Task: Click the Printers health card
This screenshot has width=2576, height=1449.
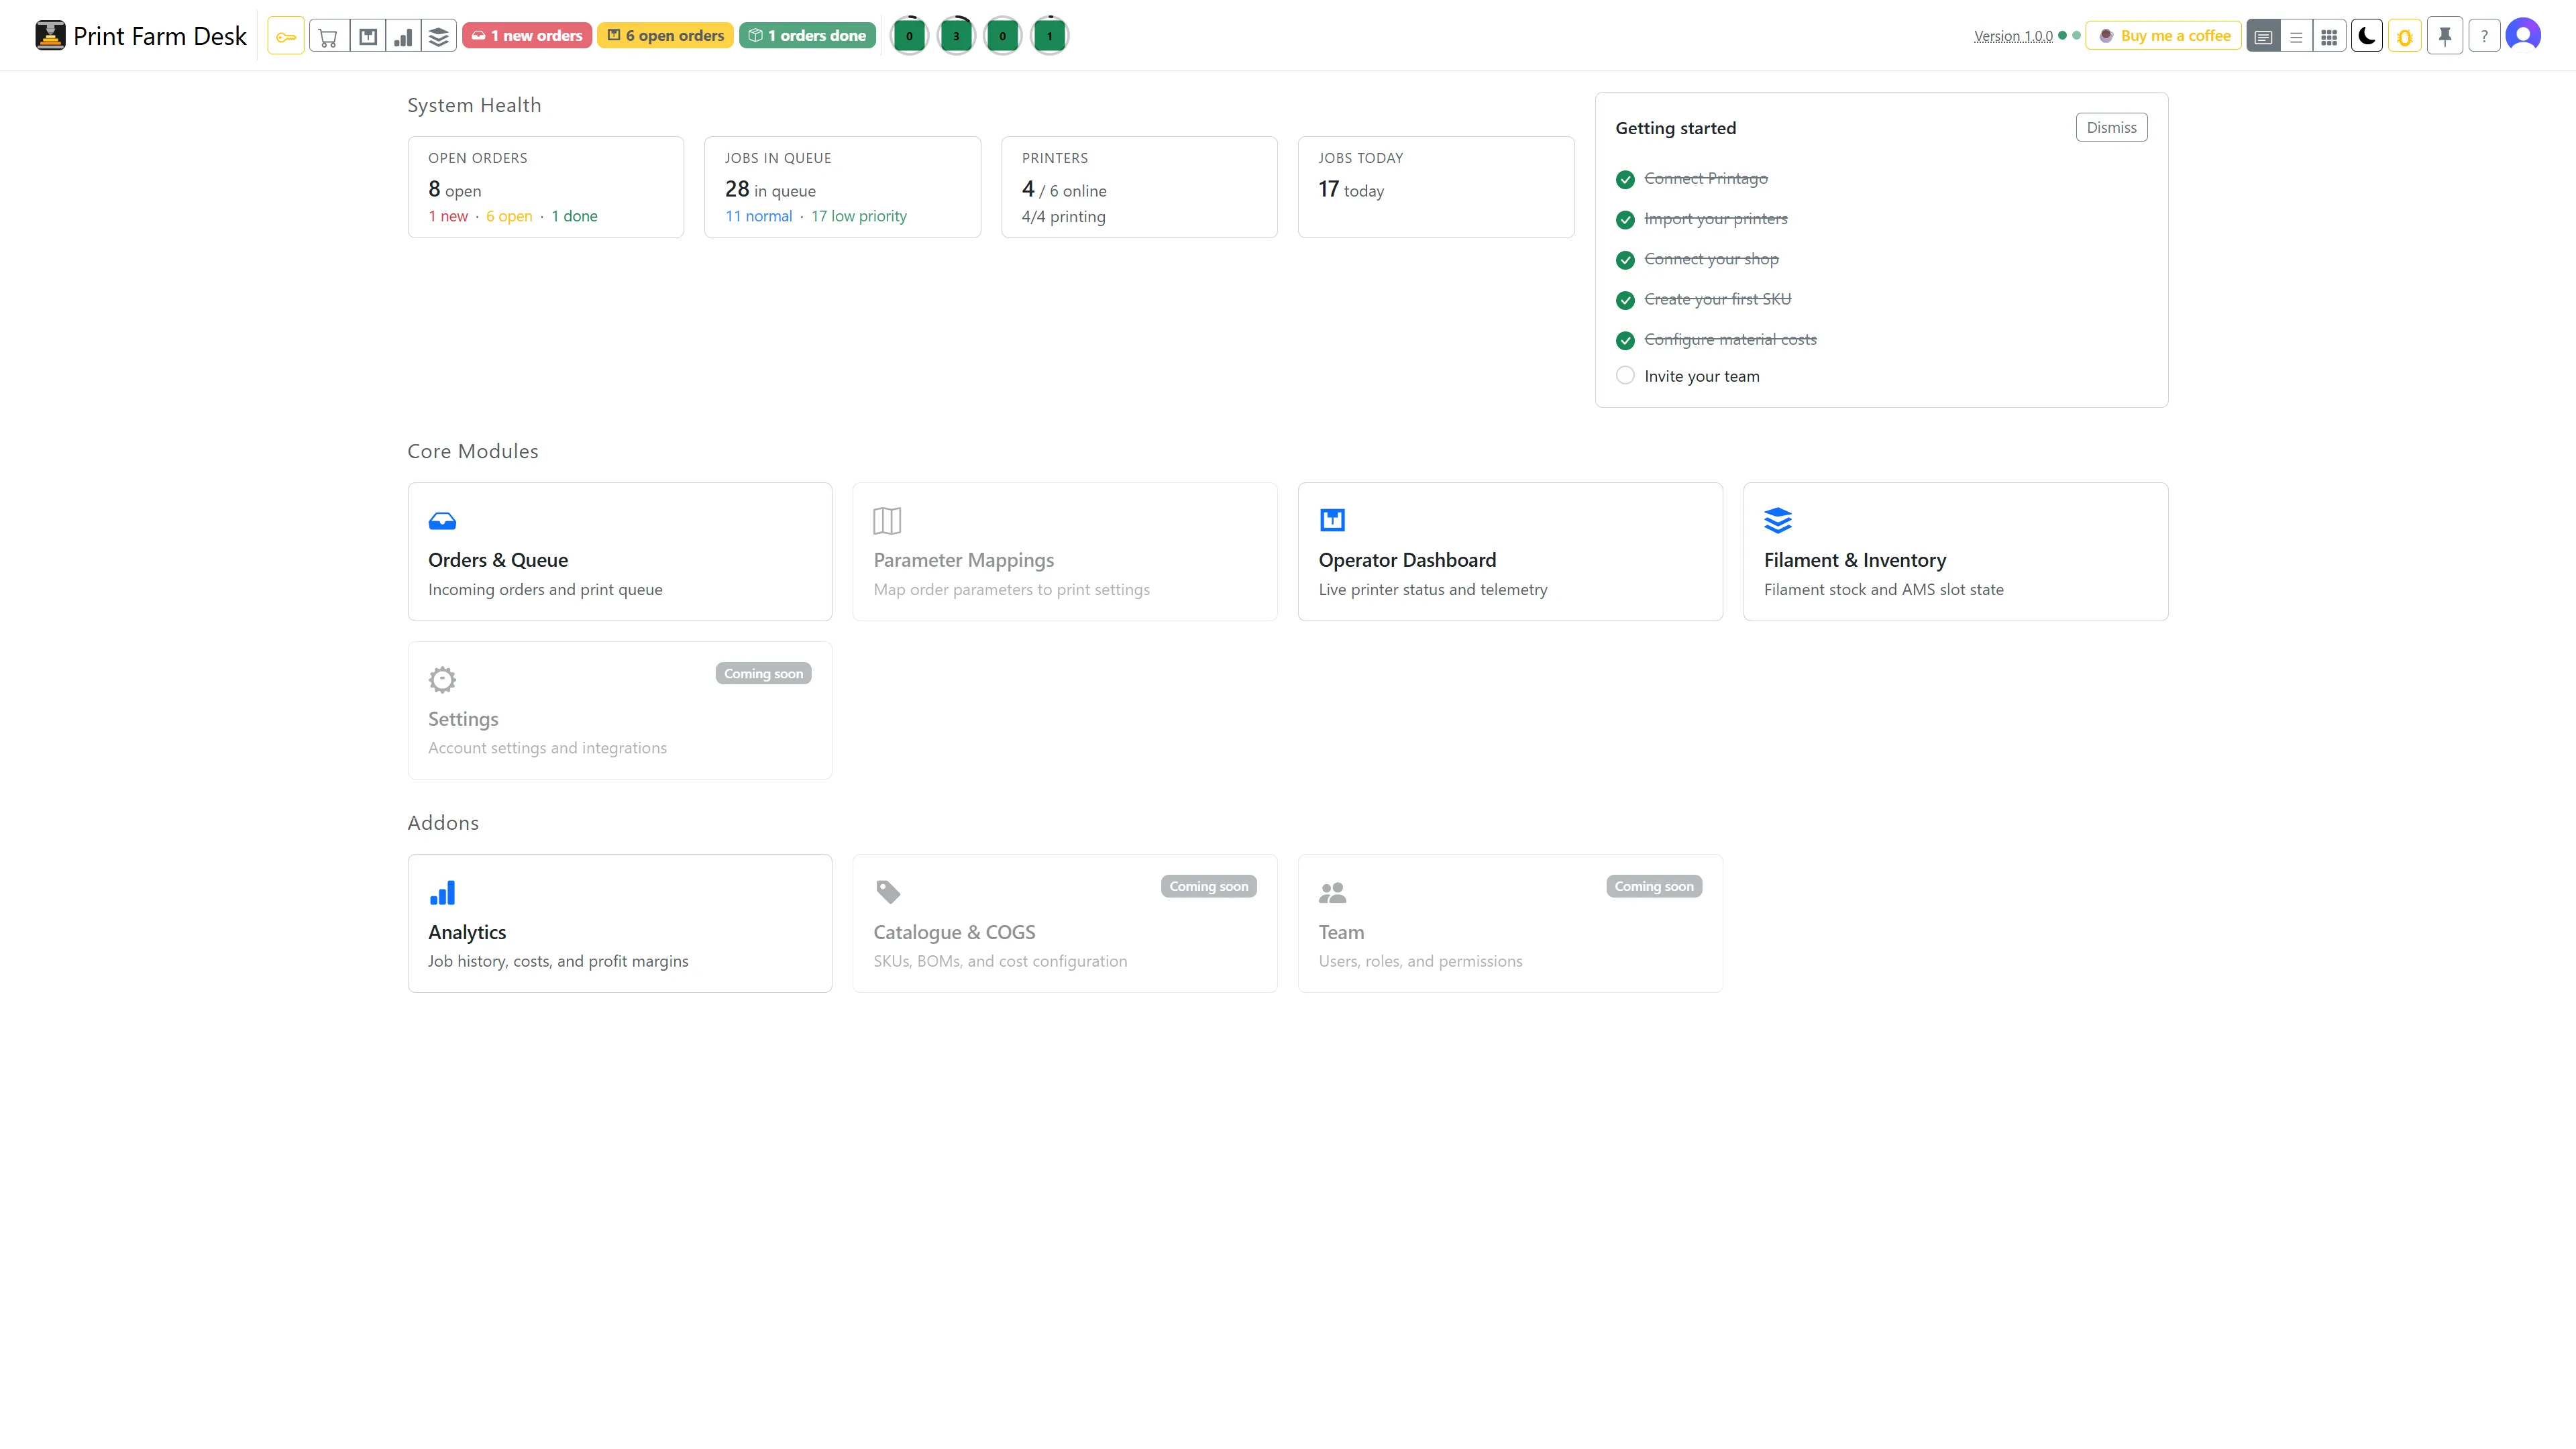Action: pyautogui.click(x=1139, y=187)
